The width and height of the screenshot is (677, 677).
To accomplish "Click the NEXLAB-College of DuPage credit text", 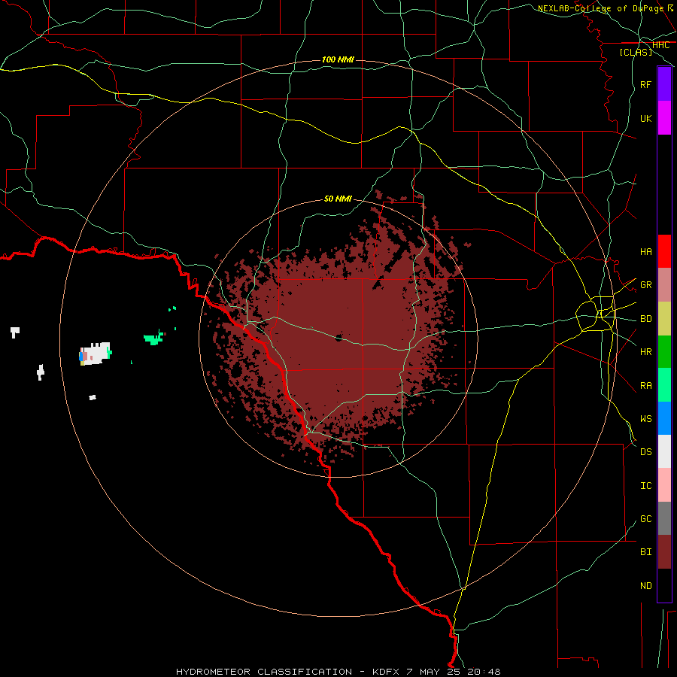I will pyautogui.click(x=600, y=8).
